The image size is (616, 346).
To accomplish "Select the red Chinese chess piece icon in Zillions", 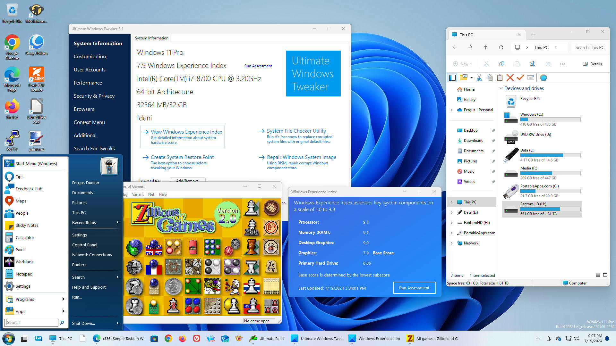I will click(271, 228).
